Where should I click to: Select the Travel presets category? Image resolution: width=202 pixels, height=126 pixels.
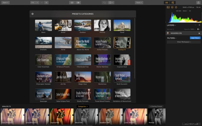[x=122, y=26]
